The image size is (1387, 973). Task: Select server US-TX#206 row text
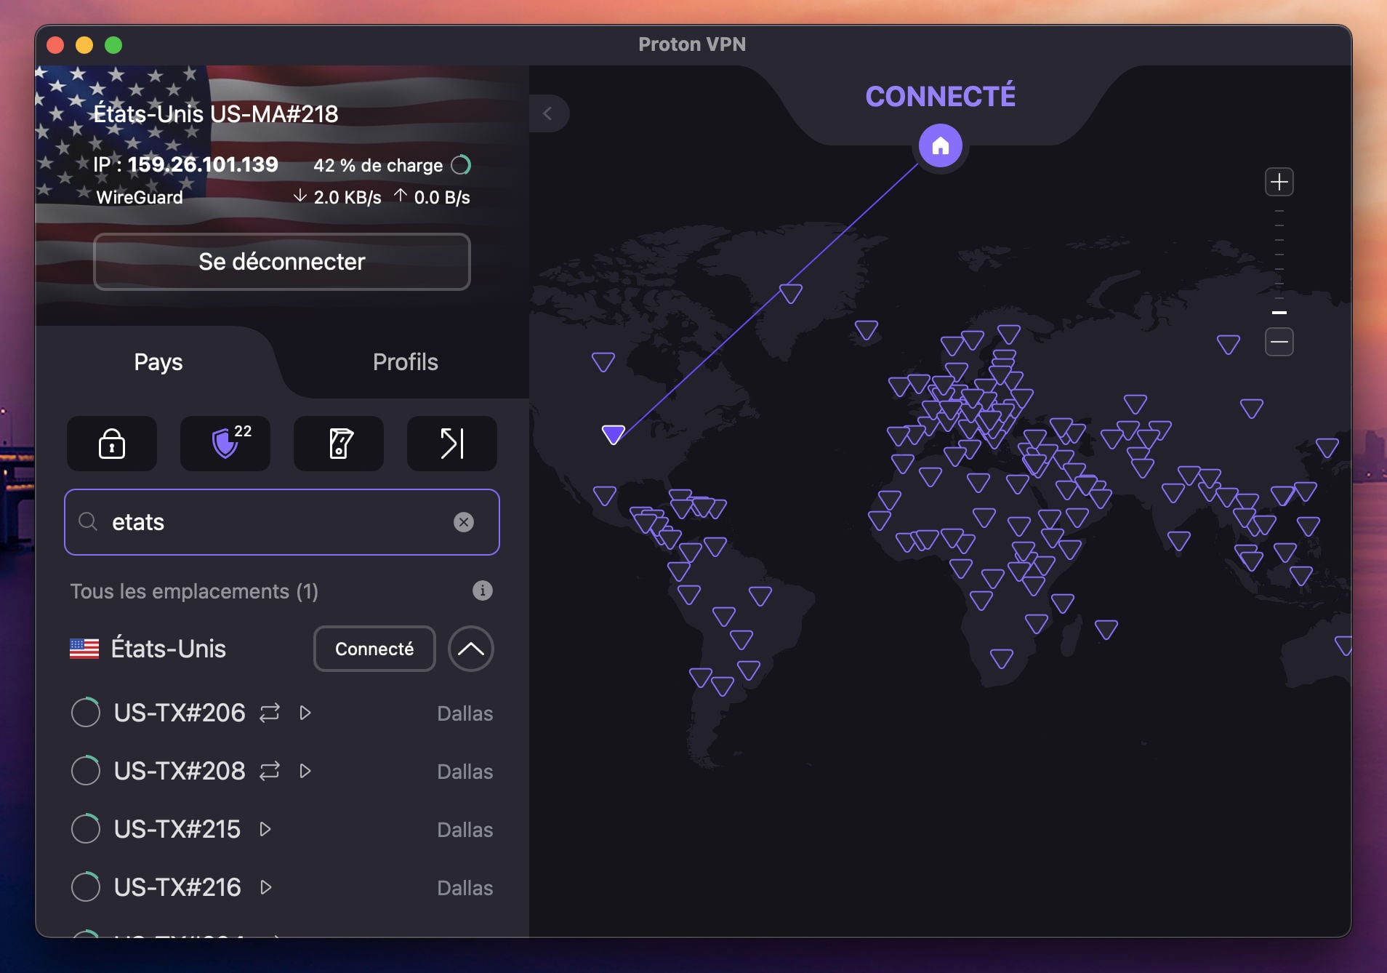[180, 713]
